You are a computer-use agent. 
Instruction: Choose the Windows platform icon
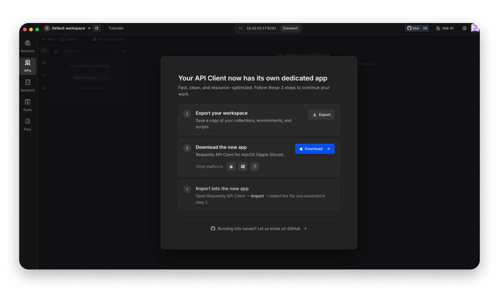[243, 166]
